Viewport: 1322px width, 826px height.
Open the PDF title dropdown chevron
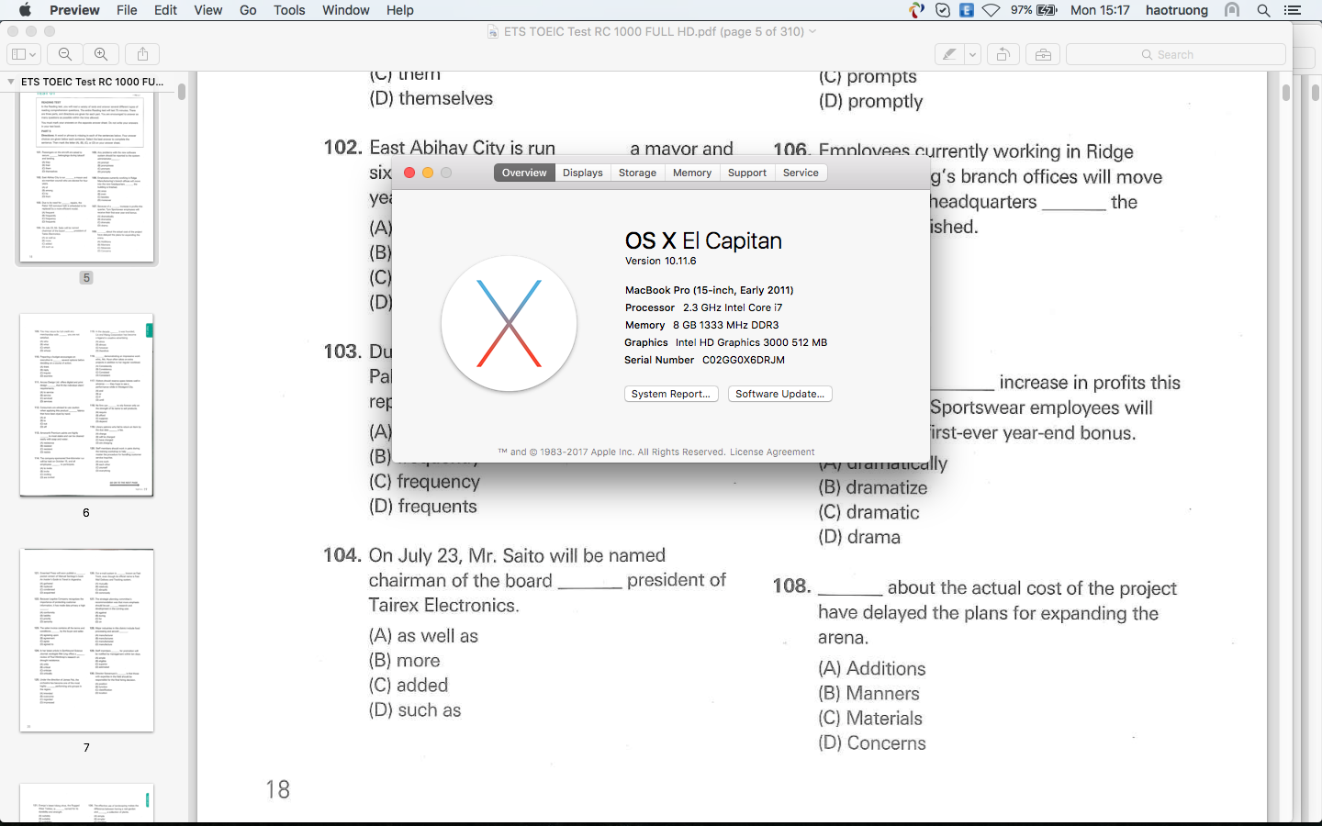812,31
